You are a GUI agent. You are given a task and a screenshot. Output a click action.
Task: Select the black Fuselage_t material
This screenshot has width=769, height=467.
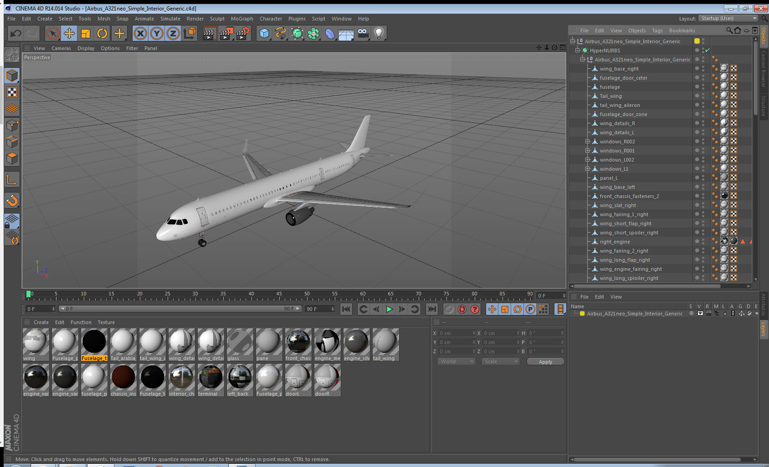(x=94, y=345)
